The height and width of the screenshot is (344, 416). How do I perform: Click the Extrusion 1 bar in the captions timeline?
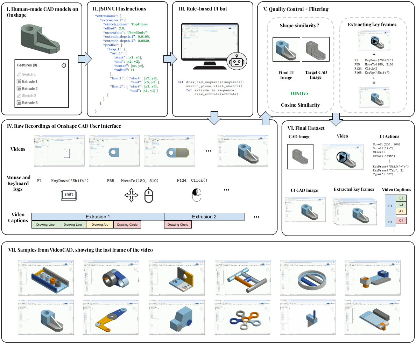click(98, 217)
